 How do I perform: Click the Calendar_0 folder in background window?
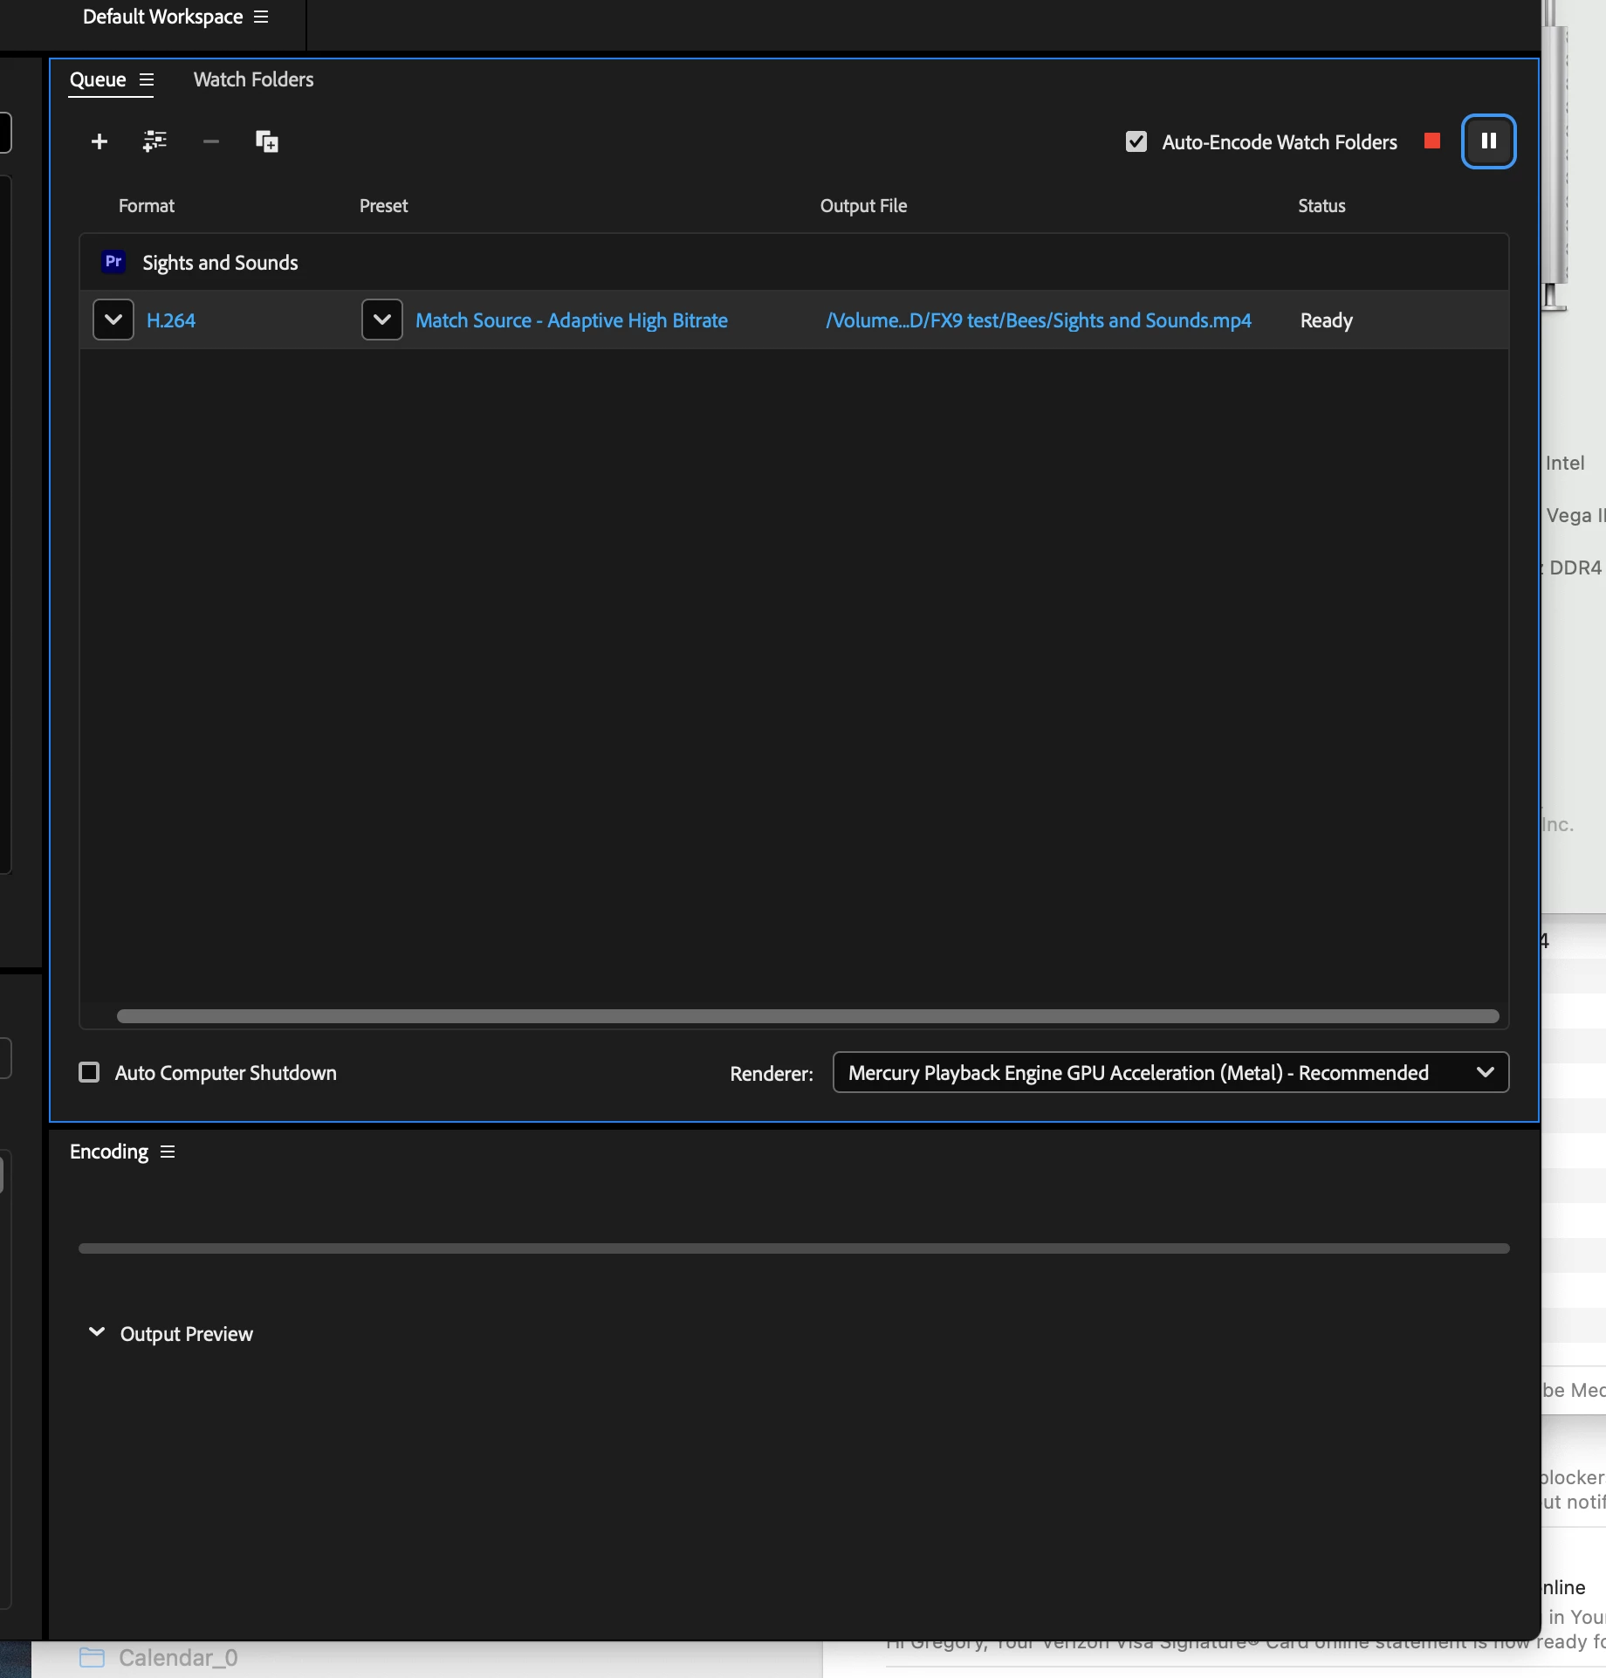[x=158, y=1657]
